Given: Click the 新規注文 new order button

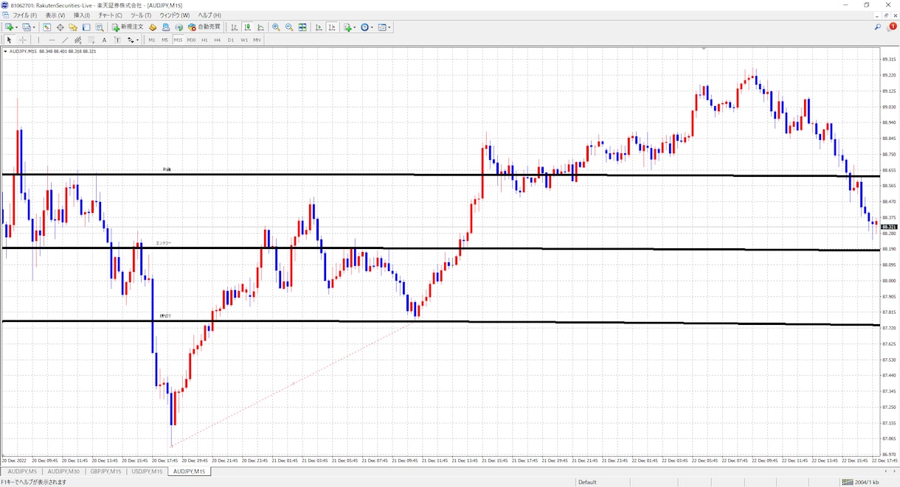Looking at the screenshot, I should 128,27.
